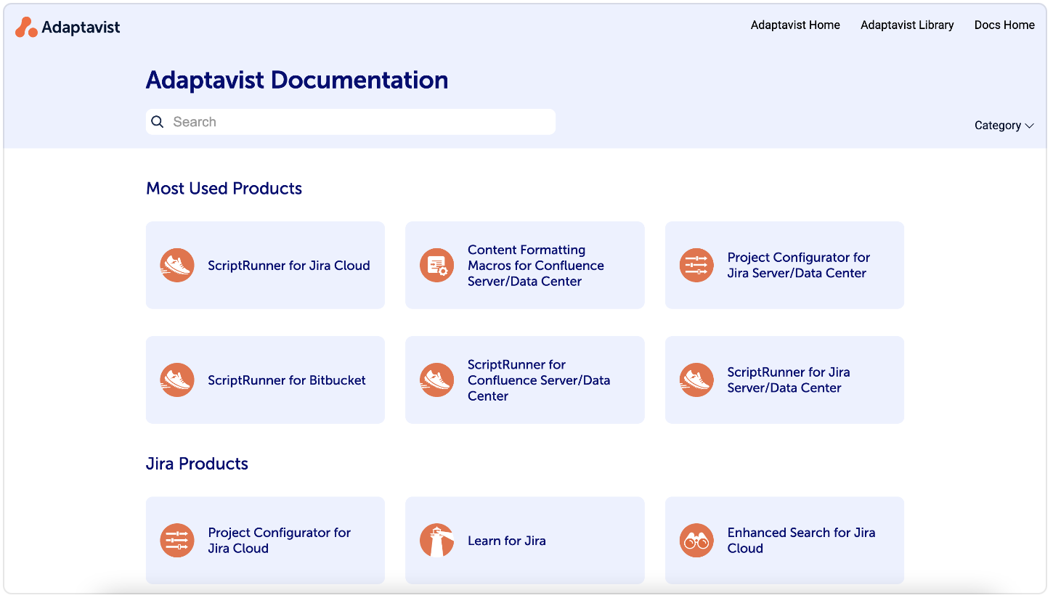
Task: Click ScriptRunner for Jira Server shoe icon
Action: [697, 380]
